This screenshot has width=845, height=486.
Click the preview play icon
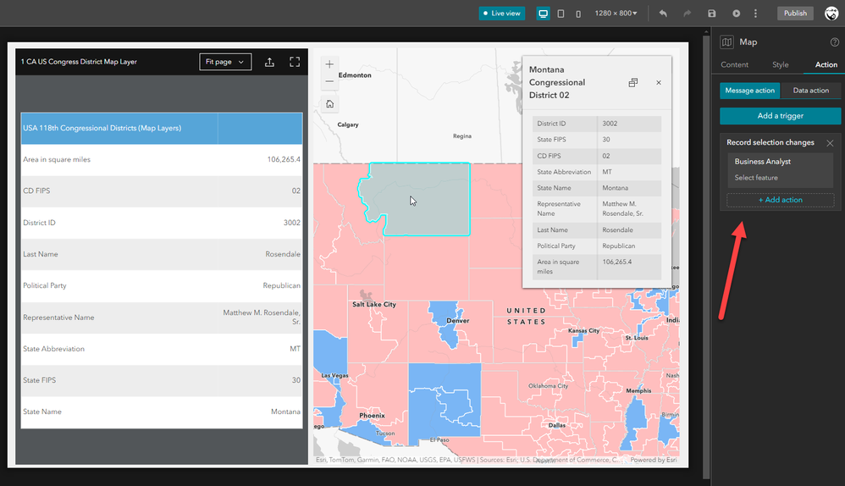pyautogui.click(x=736, y=14)
